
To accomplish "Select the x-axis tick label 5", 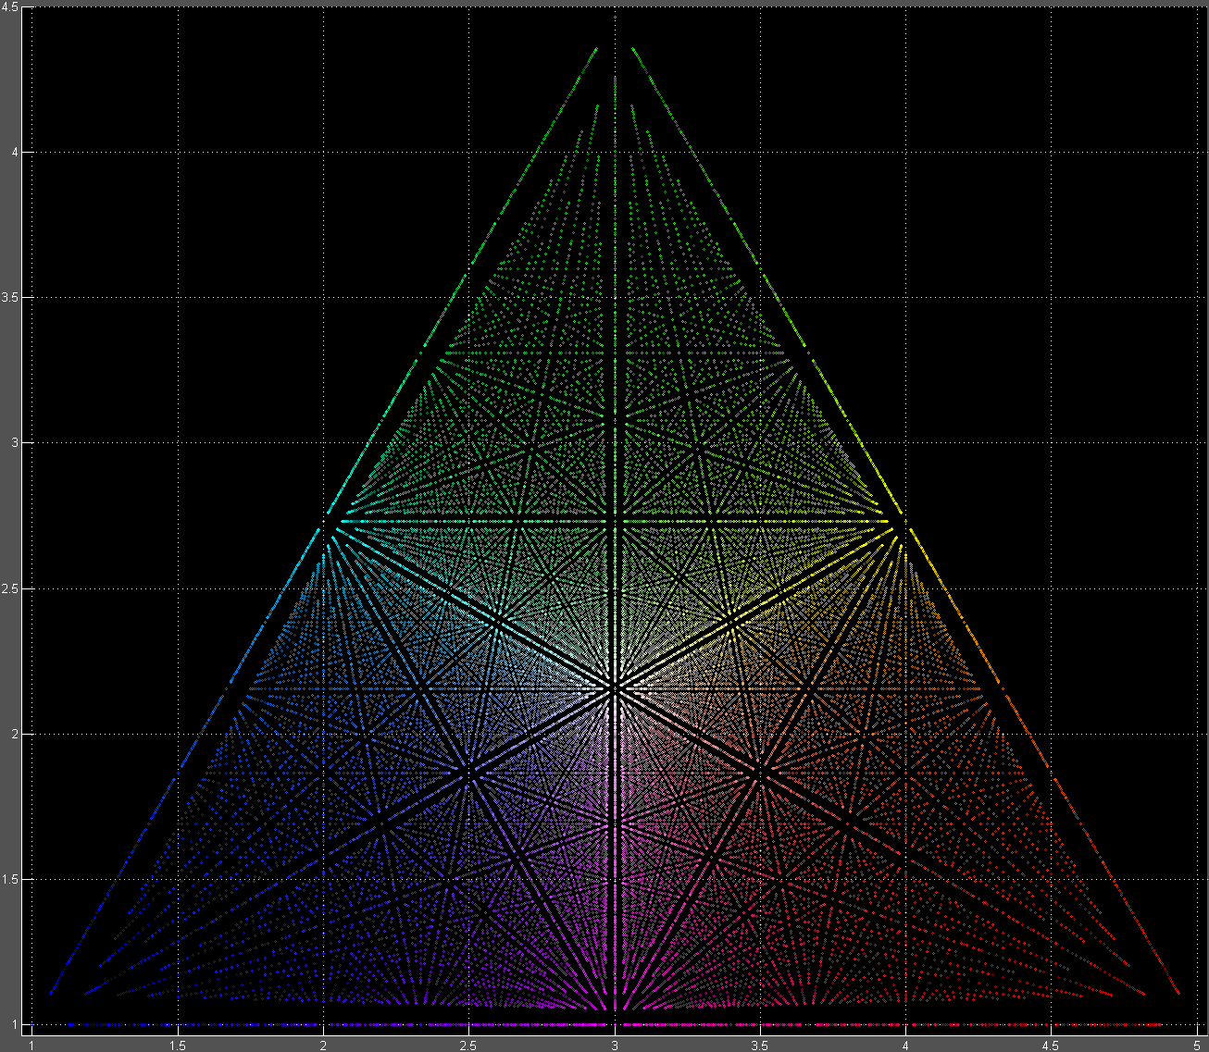I will 1197,1045.
